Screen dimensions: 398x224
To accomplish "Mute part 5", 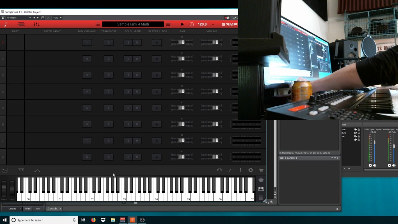I will 137,108.
